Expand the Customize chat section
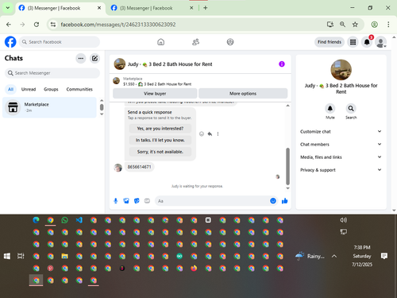The width and height of the screenshot is (397, 298). (x=341, y=132)
